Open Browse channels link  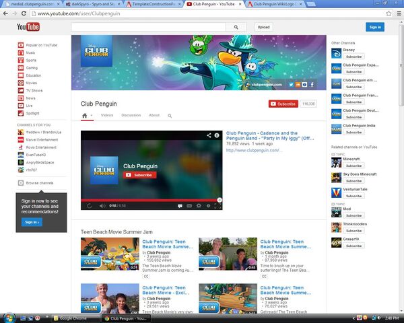[36, 183]
